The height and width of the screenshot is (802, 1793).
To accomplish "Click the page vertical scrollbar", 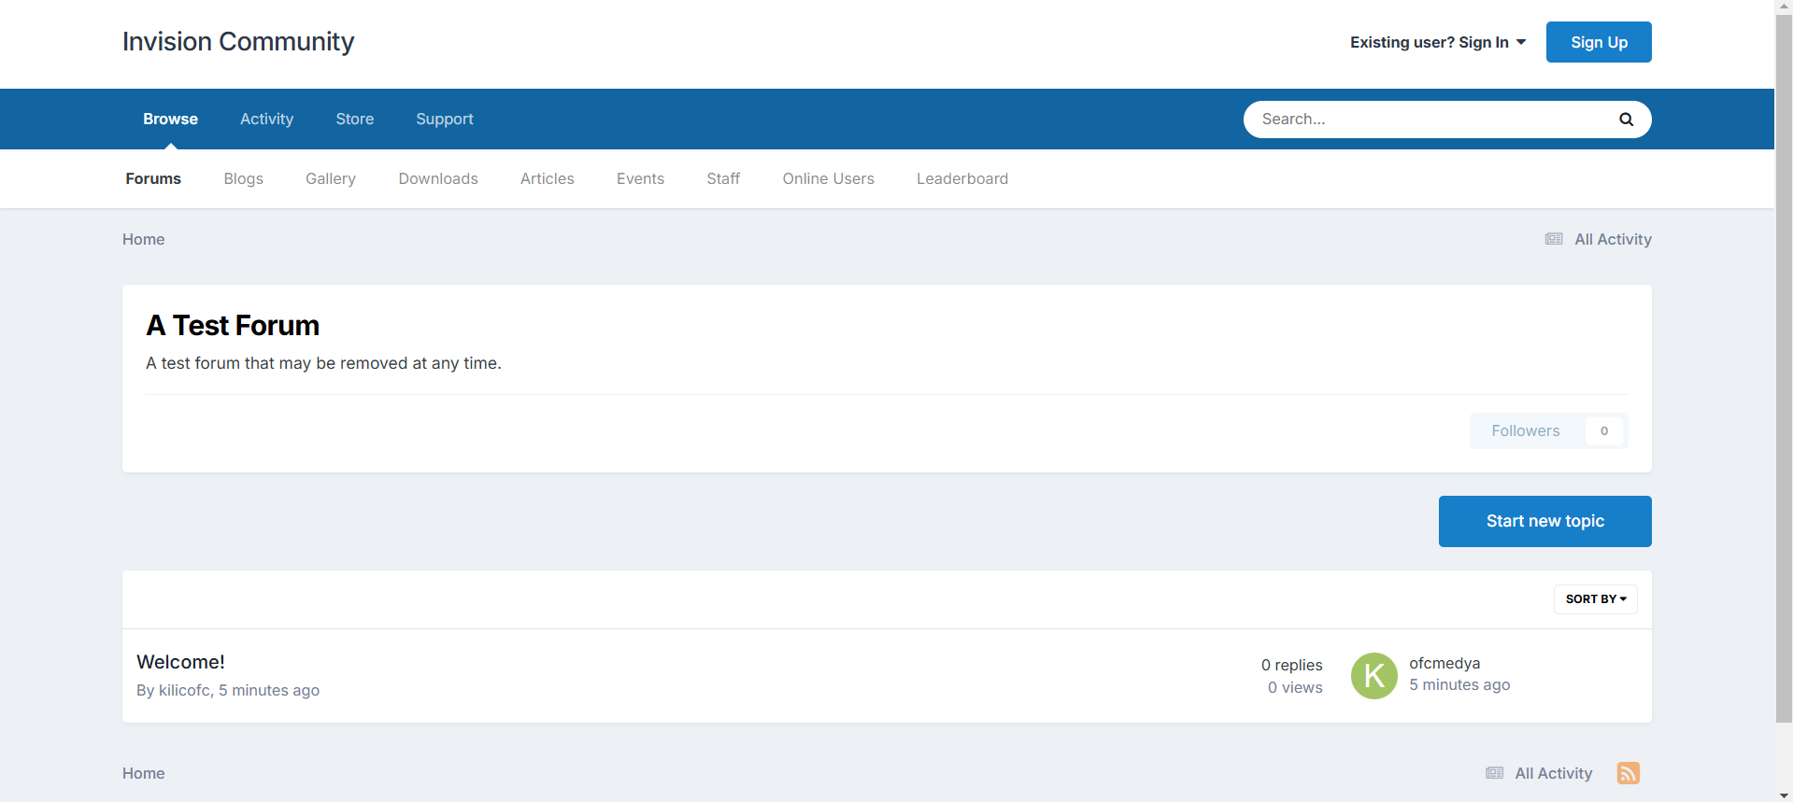I will (1784, 368).
